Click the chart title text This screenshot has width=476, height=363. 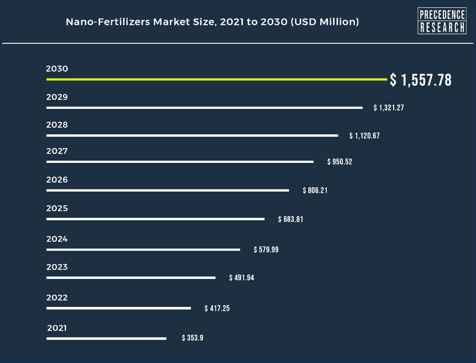click(212, 22)
